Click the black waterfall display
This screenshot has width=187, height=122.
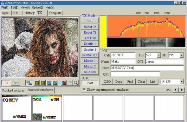coord(146,42)
